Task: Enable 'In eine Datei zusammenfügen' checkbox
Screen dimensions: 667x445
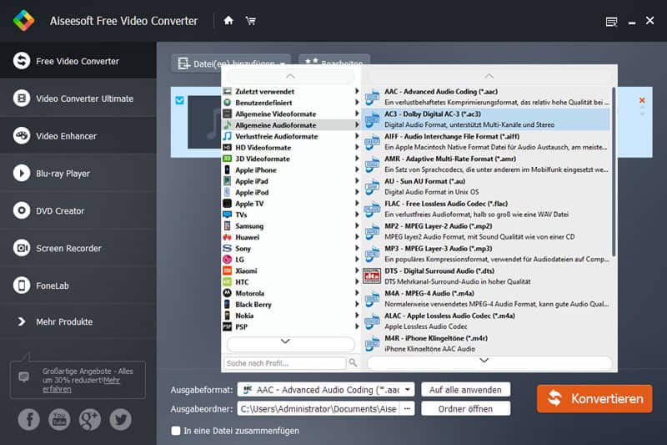Action: point(176,431)
